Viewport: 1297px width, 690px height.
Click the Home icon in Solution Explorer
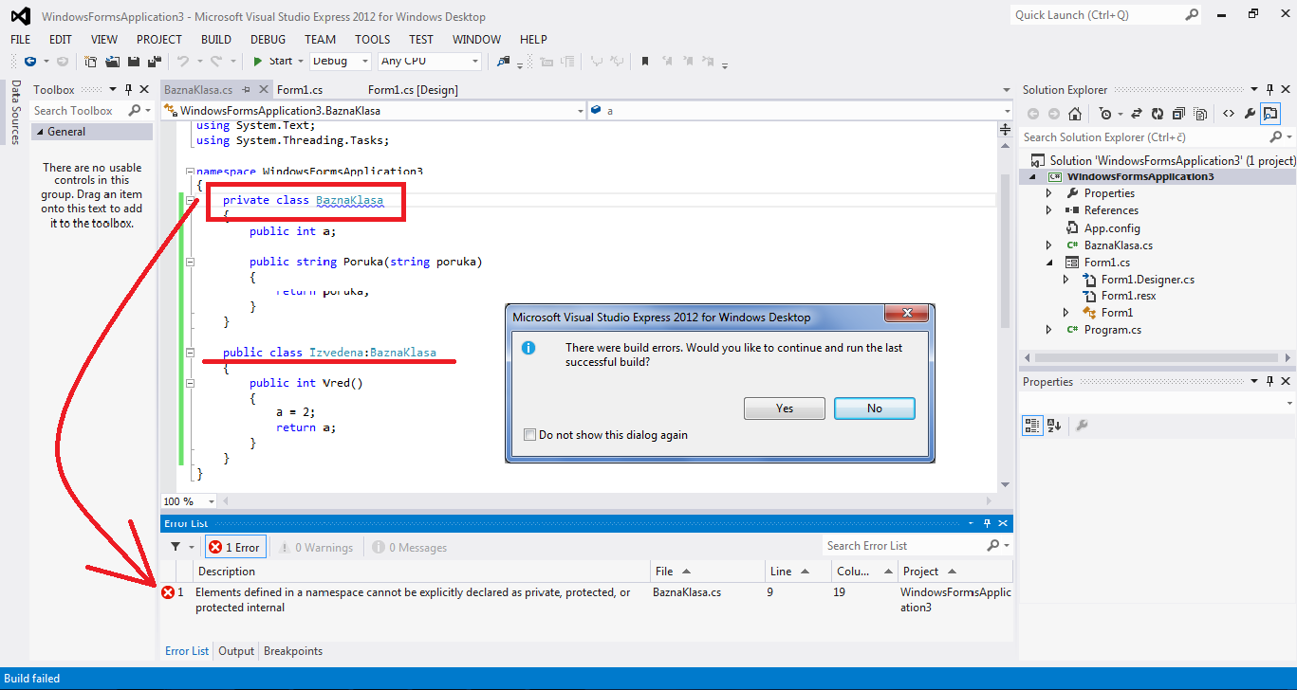point(1075,114)
